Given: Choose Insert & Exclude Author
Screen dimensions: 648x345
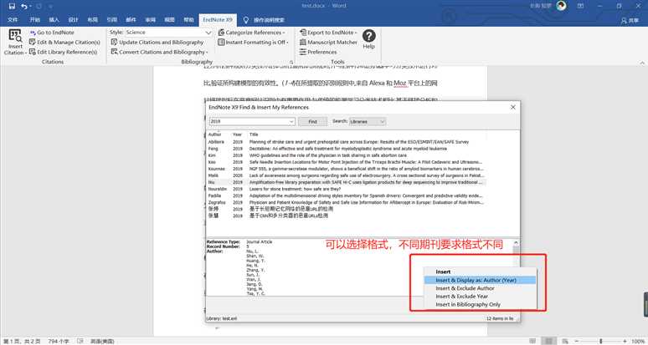Looking at the screenshot, I should 480,288.
